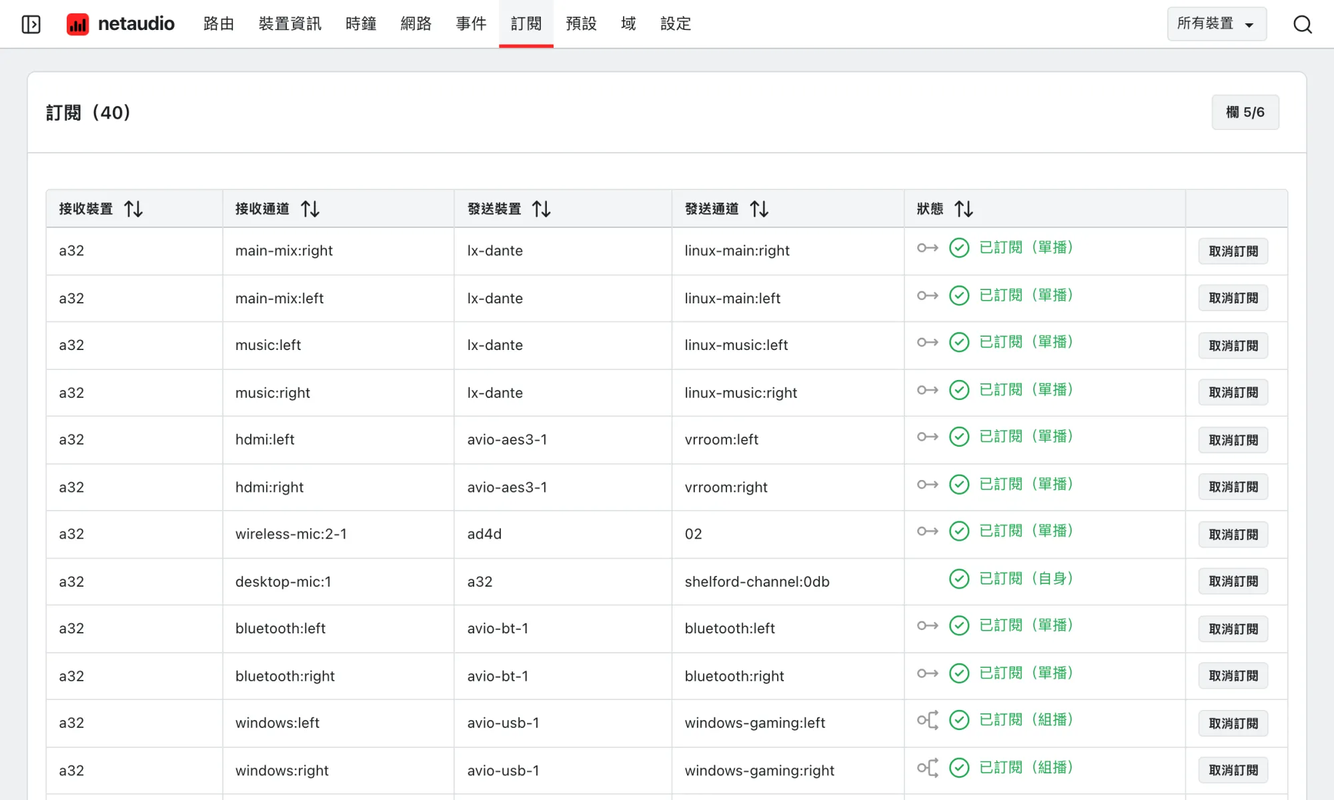Viewport: 1334px width, 800px height.
Task: Open the 設定 tab
Action: point(676,24)
